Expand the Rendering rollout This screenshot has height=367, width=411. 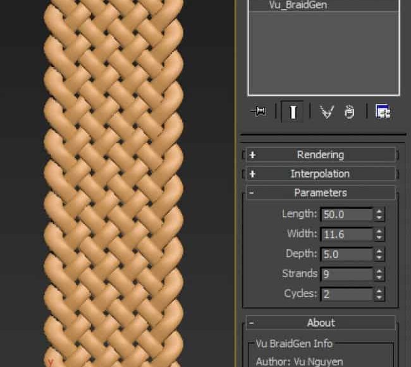(x=320, y=154)
